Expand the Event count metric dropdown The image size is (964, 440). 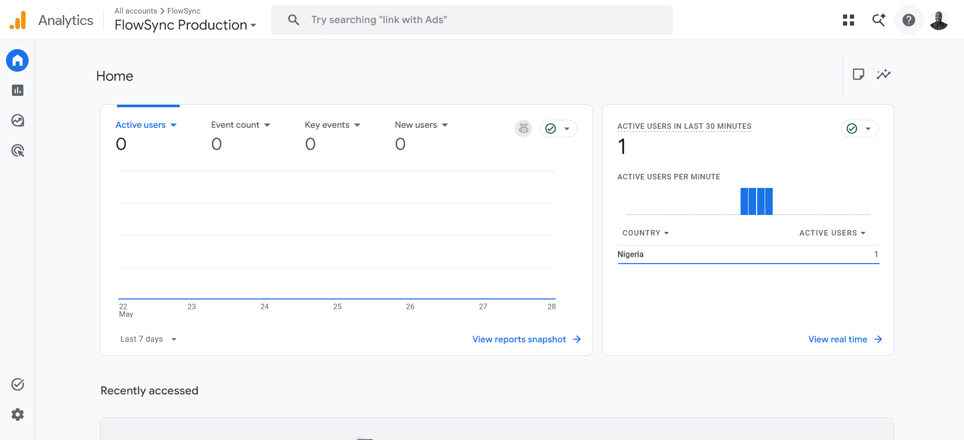268,125
